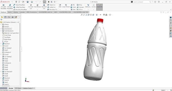The image size is (172, 91).
Task: Open PropertyManager tab icon
Action: tap(5, 17)
